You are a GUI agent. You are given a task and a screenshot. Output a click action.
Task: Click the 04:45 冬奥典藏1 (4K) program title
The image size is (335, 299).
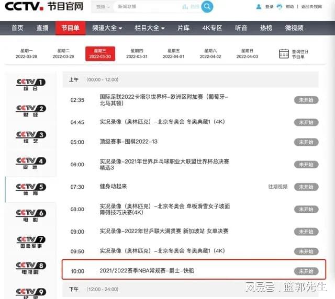pyautogui.click(x=162, y=122)
